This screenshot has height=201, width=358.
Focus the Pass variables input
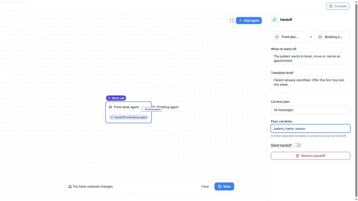click(310, 129)
